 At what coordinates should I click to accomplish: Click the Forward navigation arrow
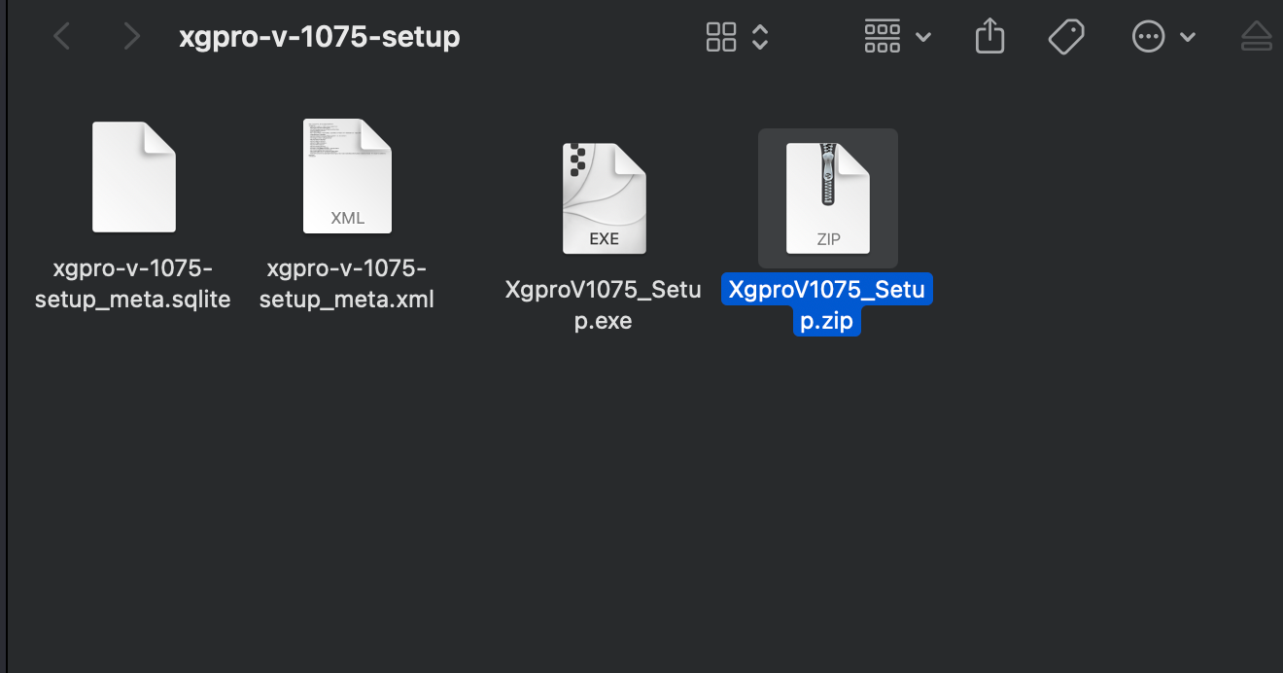click(131, 37)
